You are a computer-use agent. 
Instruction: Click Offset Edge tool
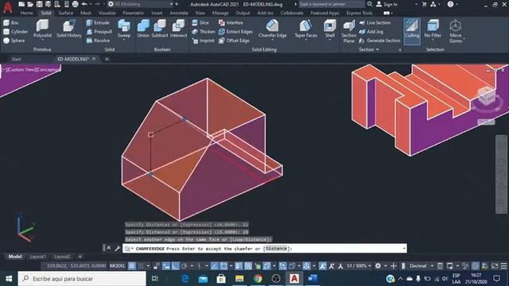coord(234,41)
